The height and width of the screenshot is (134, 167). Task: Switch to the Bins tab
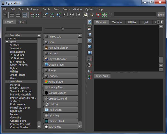[x=21, y=22]
